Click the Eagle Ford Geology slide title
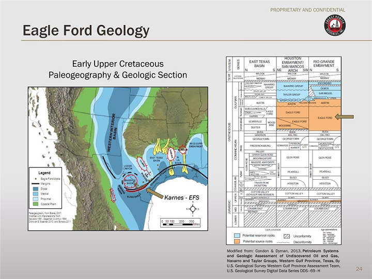The image size is (372, 279). (x=86, y=32)
